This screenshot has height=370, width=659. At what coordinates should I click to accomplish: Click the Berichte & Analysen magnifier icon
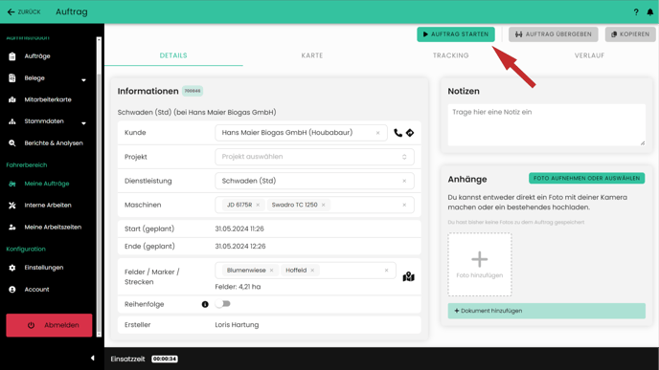click(12, 143)
